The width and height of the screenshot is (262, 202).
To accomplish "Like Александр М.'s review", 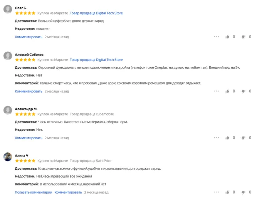I will pyautogui.click(x=228, y=138).
